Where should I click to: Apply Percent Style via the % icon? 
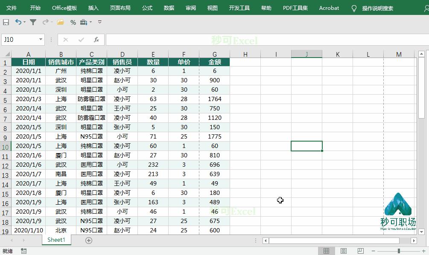coord(73,22)
